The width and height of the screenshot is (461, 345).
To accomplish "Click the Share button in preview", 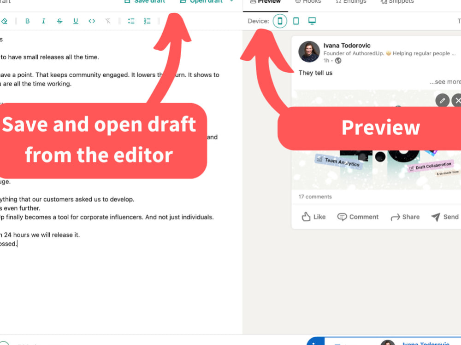I will click(x=405, y=217).
